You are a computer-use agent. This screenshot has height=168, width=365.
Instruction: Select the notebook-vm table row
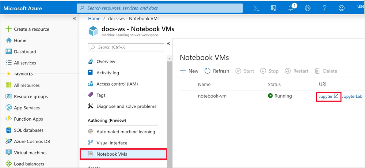[270, 96]
